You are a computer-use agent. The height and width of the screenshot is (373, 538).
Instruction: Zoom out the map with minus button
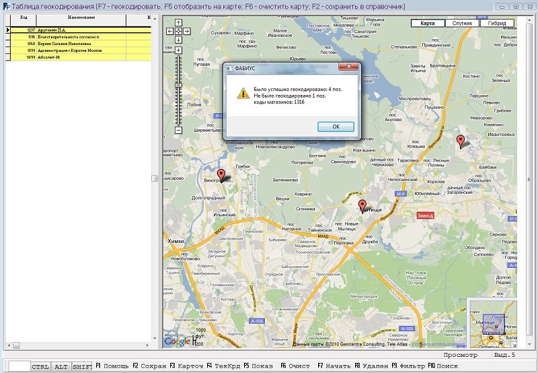(x=178, y=130)
